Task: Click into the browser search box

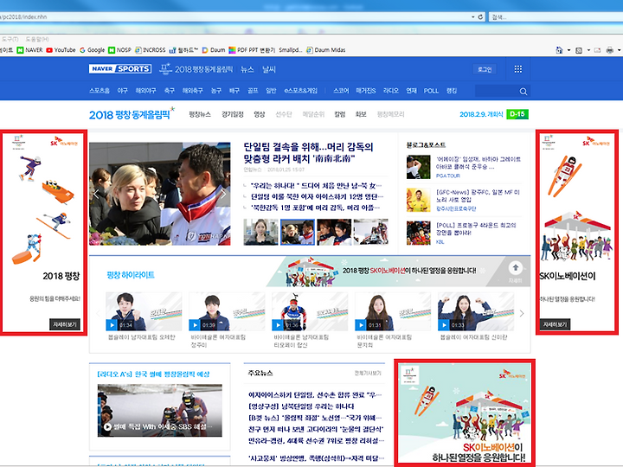Action: (x=556, y=17)
